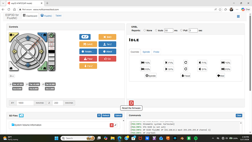Home all axes with white corner button
This screenshot has width=252, height=142.
tap(12, 67)
